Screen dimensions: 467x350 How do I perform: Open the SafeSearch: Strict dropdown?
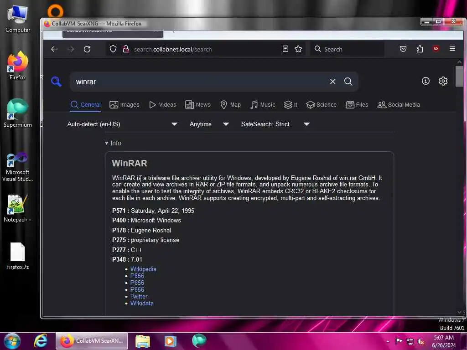point(275,124)
